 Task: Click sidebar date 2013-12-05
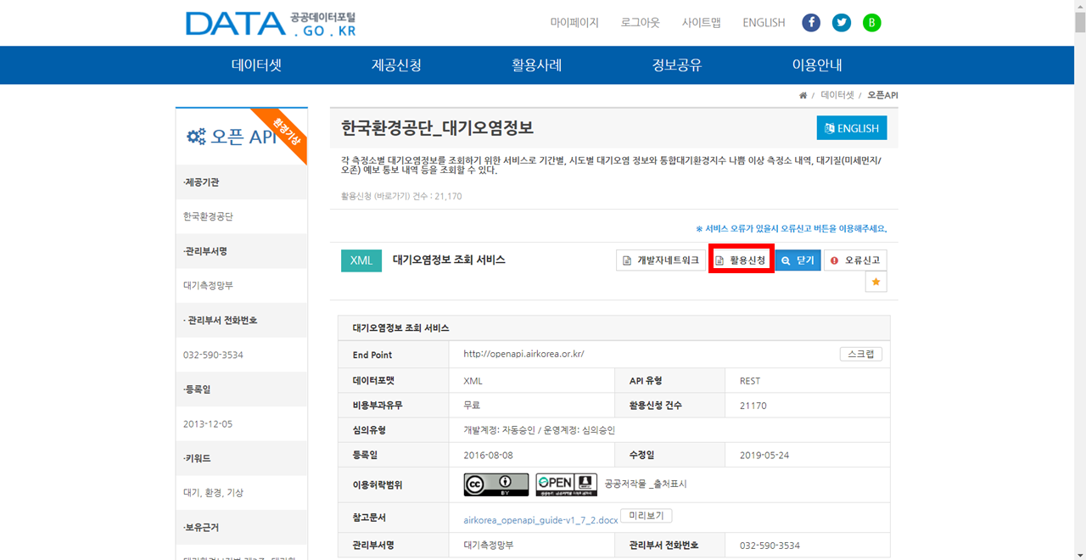click(208, 423)
